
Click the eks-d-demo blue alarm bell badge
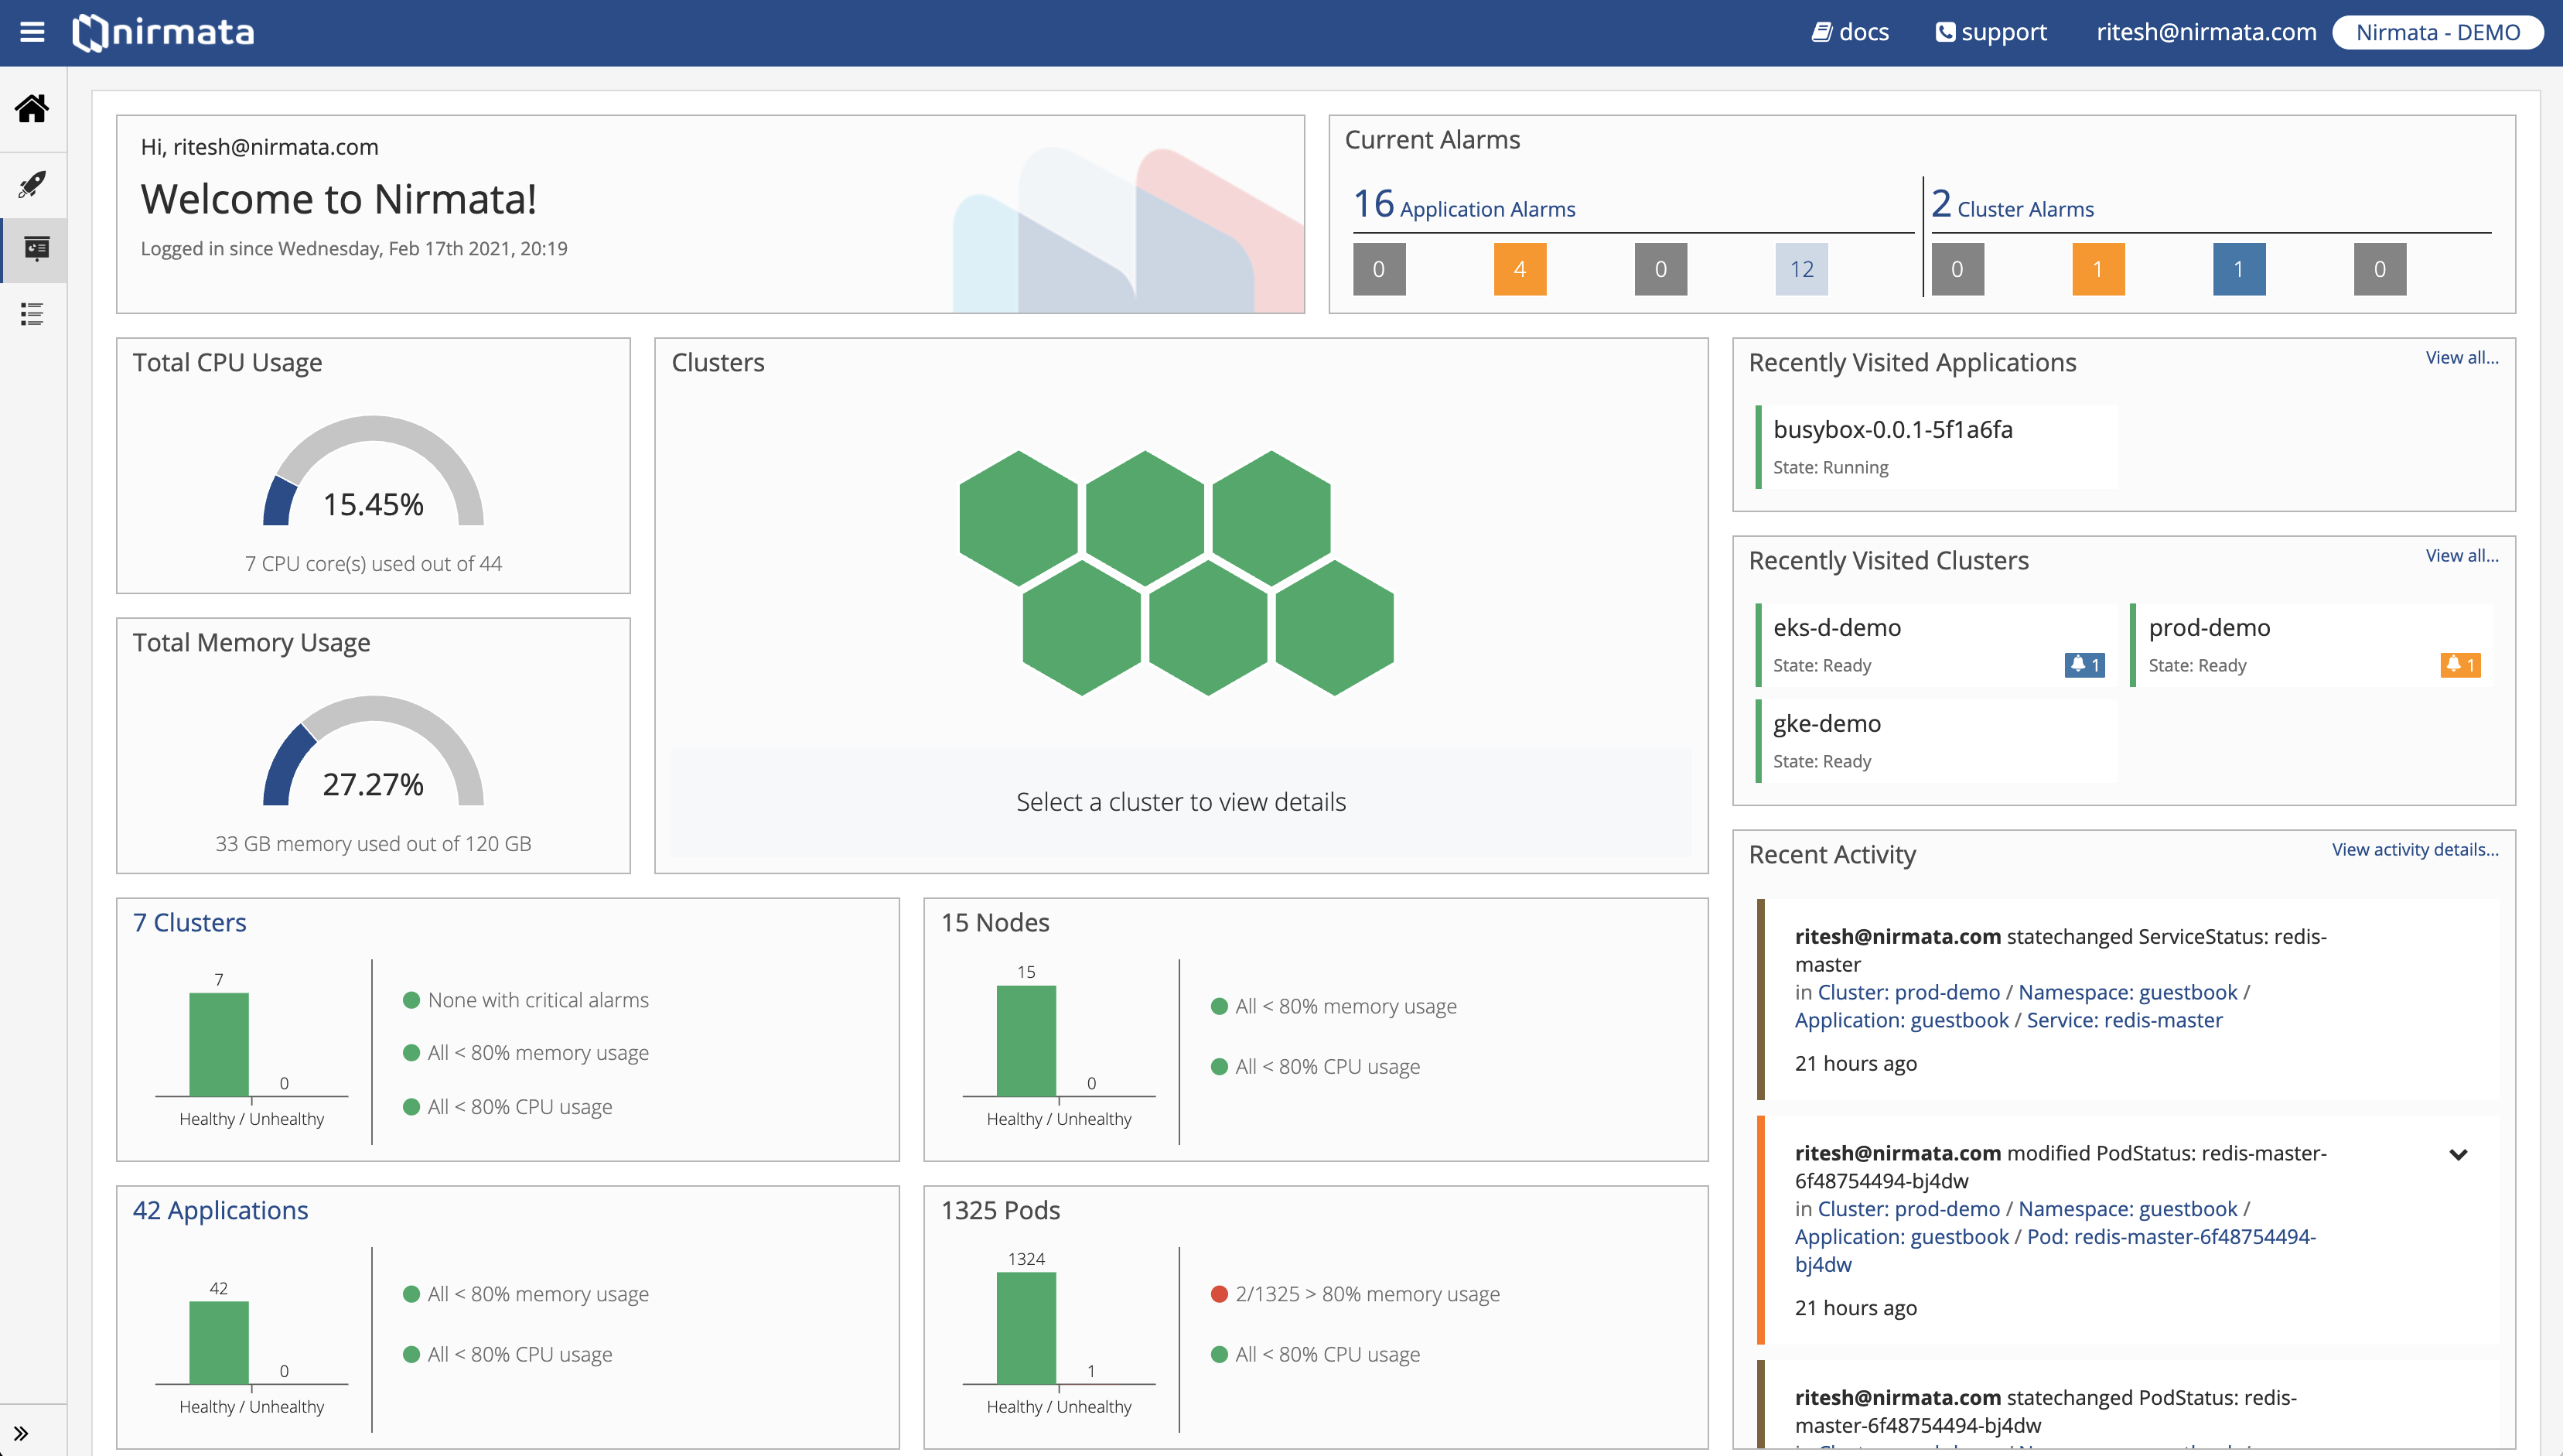(2084, 665)
